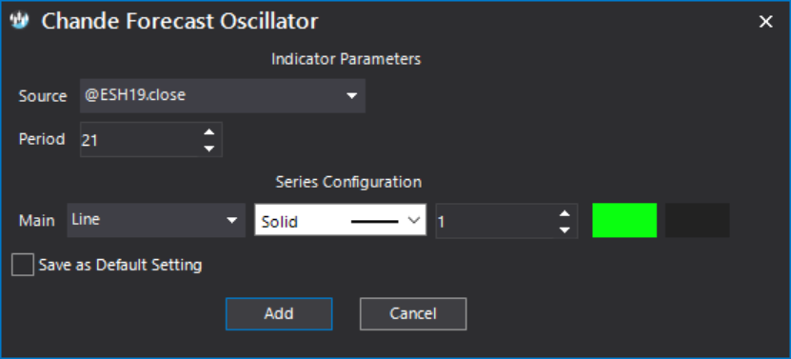Click the Cancel button
791x359 pixels.
pyautogui.click(x=413, y=313)
